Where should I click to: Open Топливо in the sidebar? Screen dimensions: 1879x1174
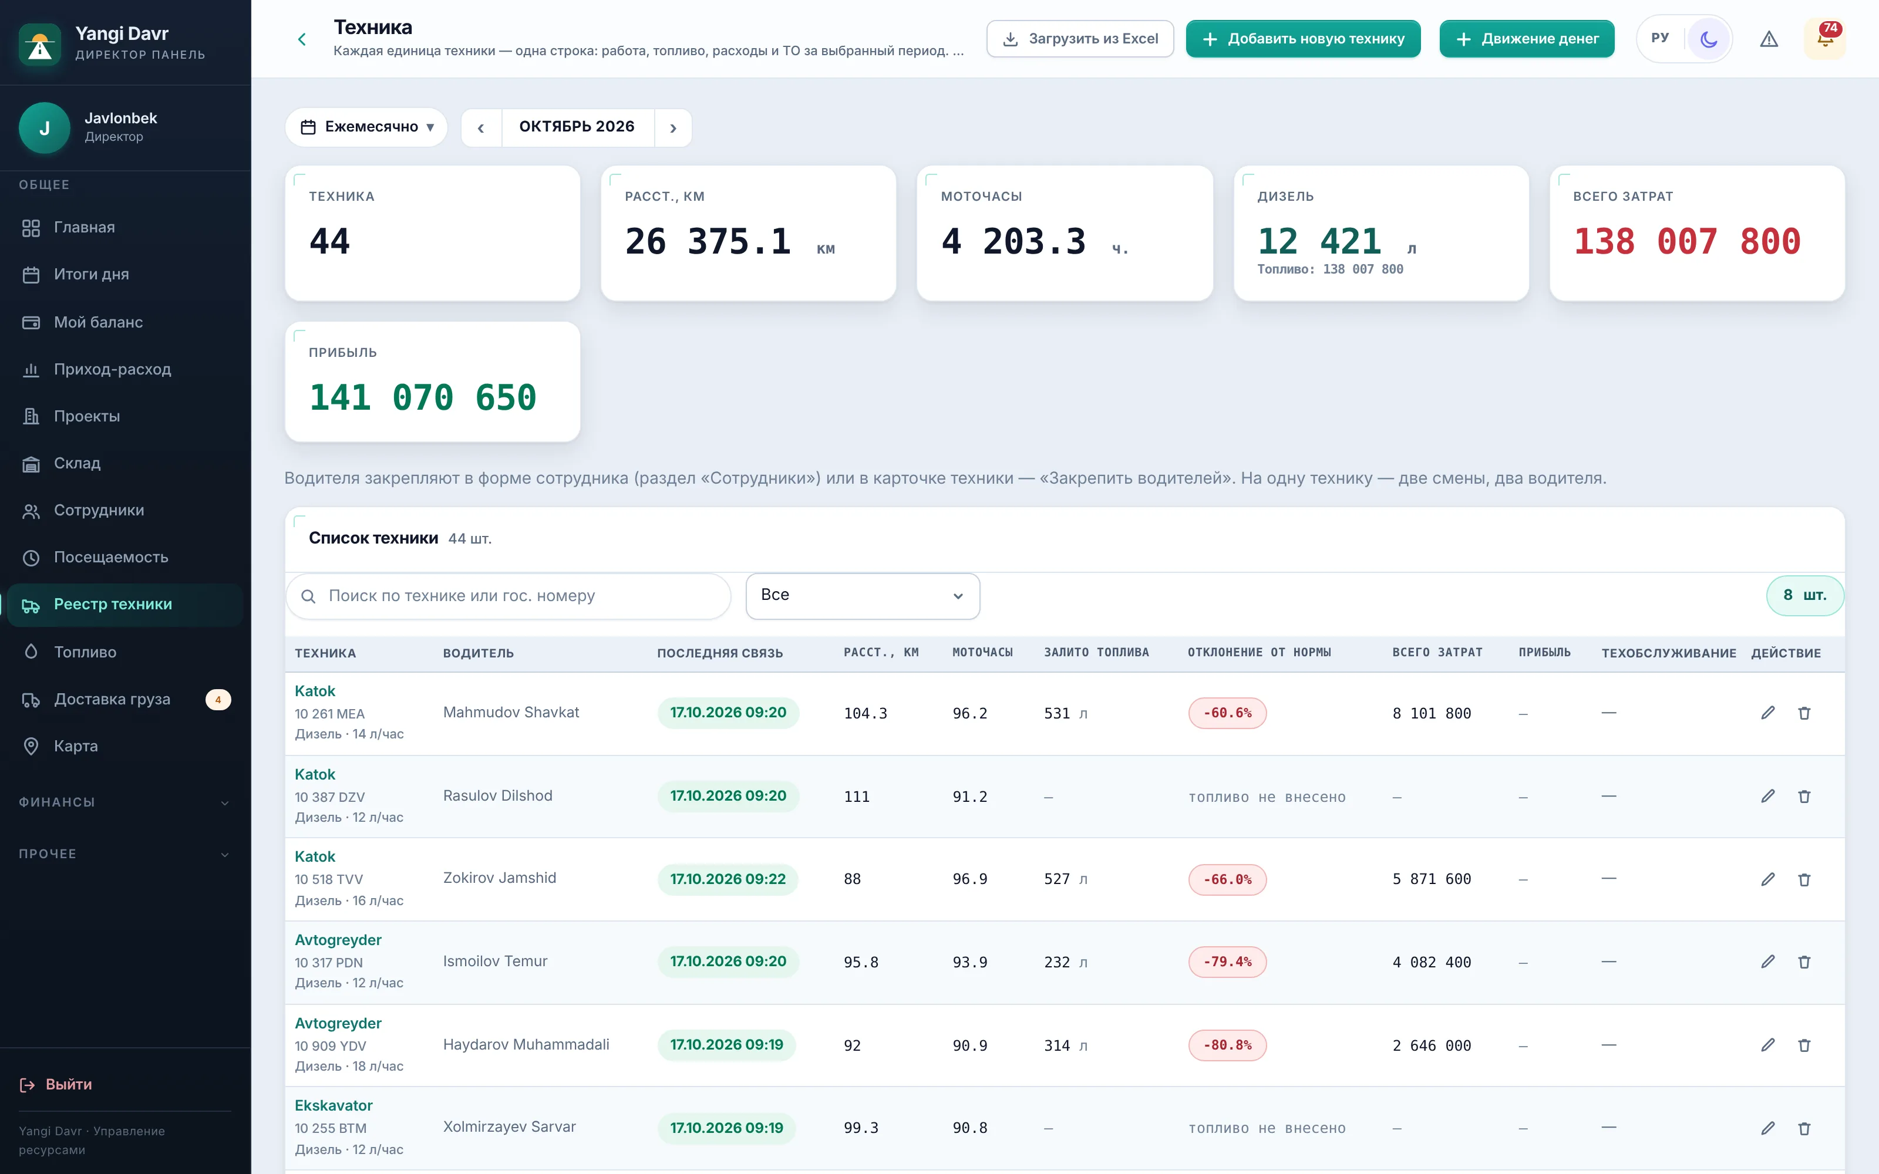(x=125, y=652)
